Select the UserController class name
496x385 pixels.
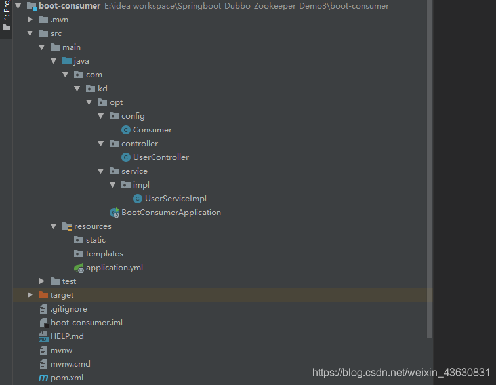coord(161,157)
